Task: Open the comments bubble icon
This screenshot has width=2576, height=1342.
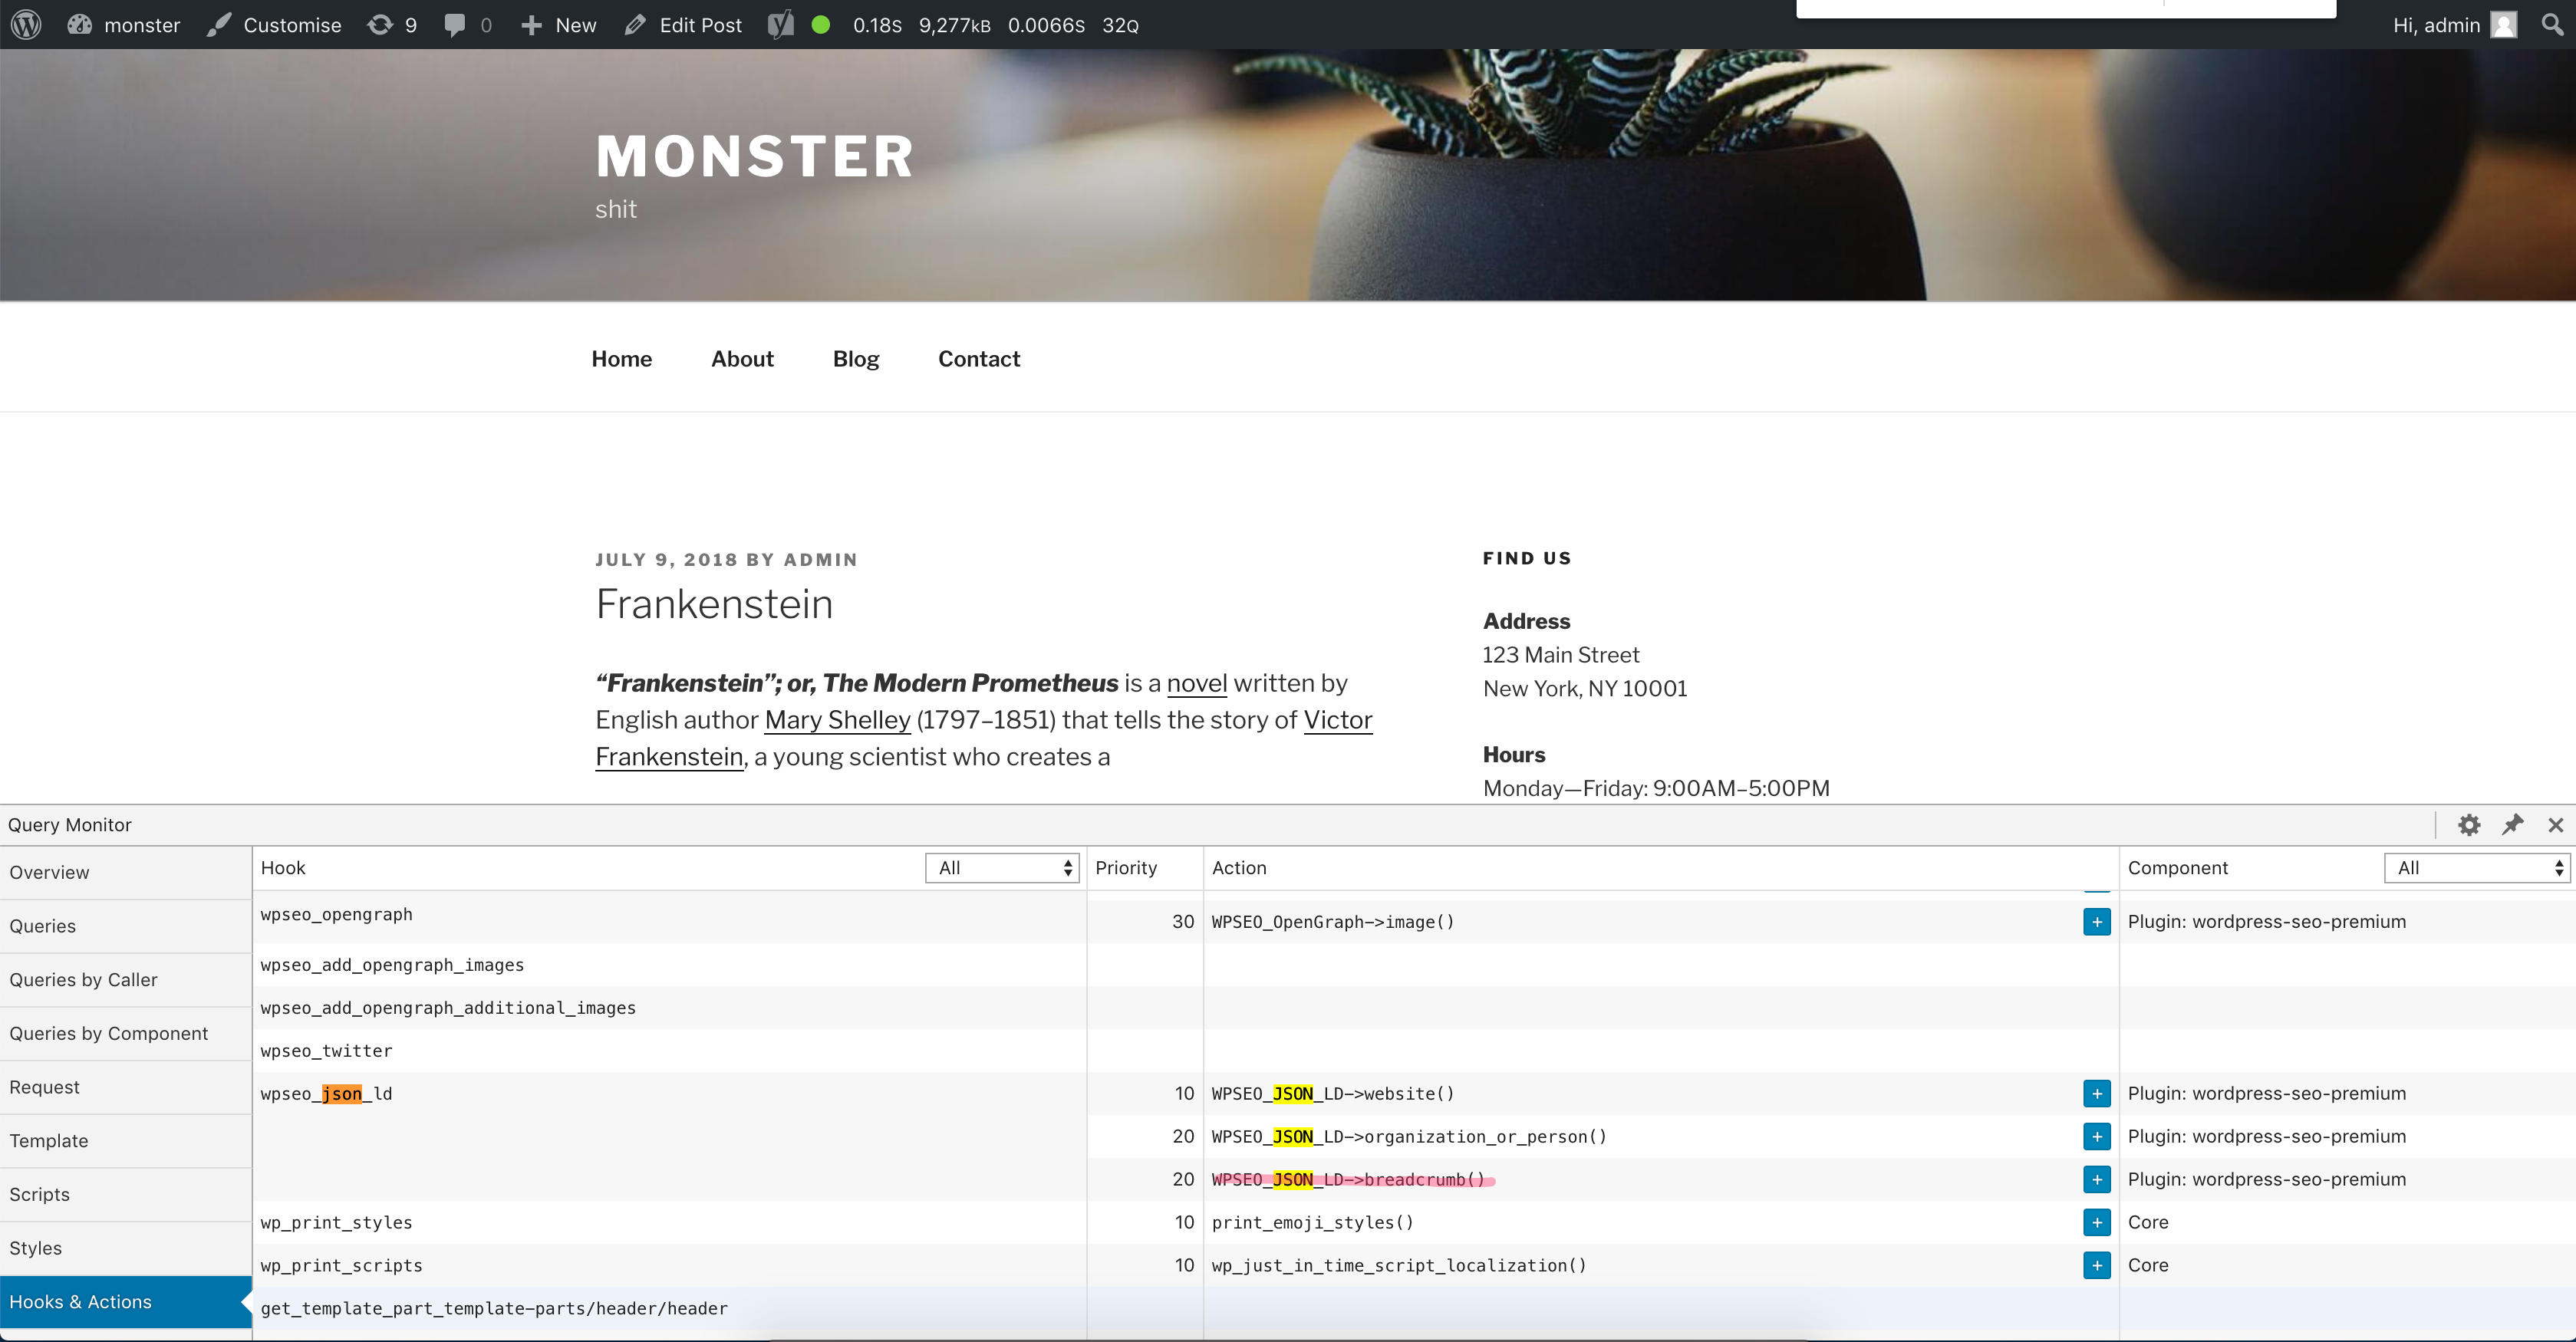Action: click(x=455, y=25)
